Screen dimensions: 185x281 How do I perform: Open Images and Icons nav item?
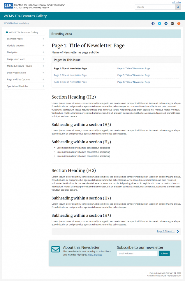point(16,59)
